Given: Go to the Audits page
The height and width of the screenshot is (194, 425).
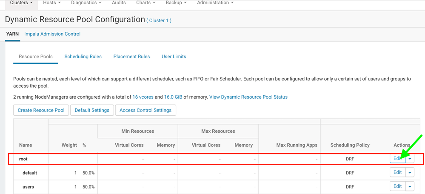Looking at the screenshot, I should coord(119,3).
